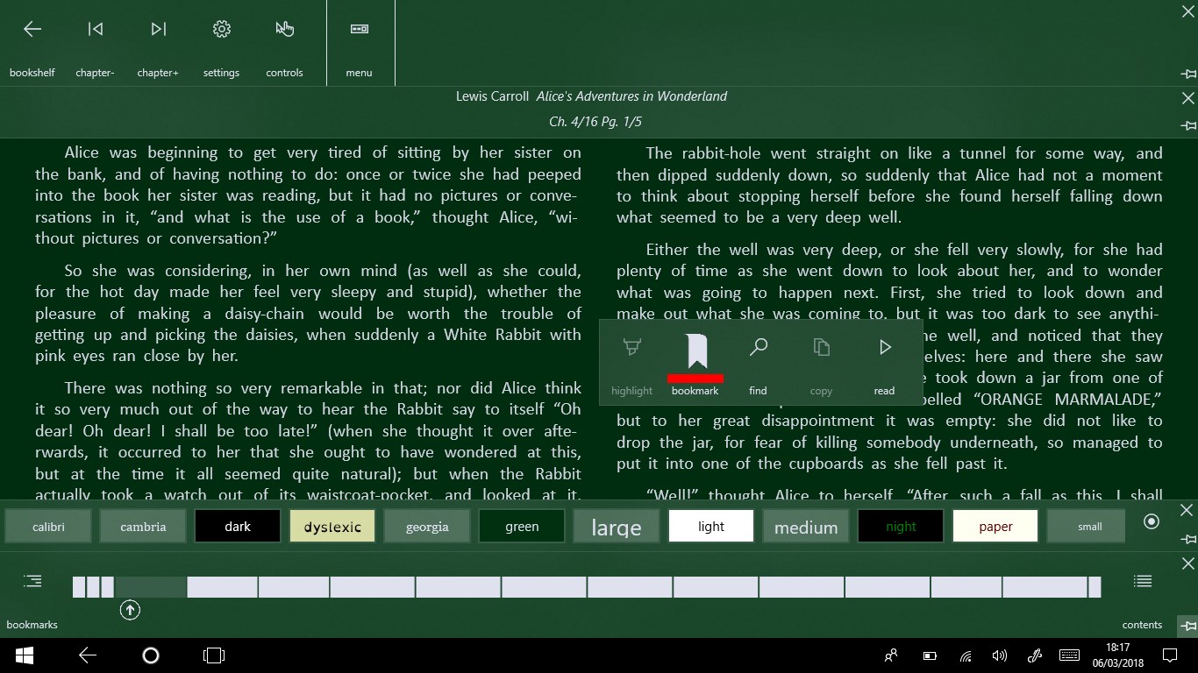Image resolution: width=1198 pixels, height=673 pixels.
Task: Pin the top command toolbar
Action: (1188, 74)
